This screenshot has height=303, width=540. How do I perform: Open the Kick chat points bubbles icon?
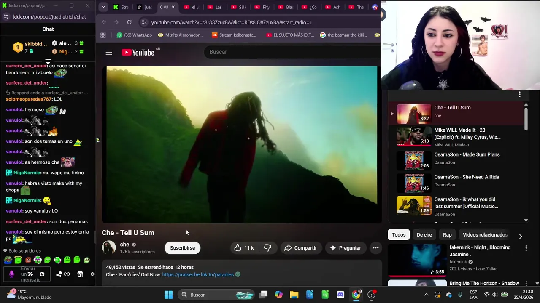click(x=59, y=274)
